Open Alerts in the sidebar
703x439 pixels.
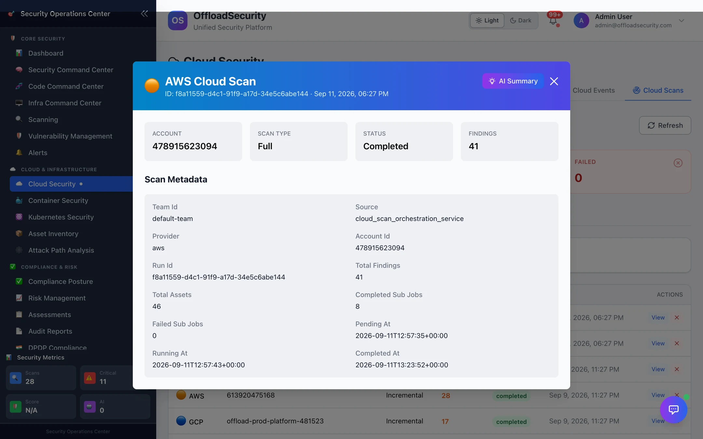[x=38, y=153]
